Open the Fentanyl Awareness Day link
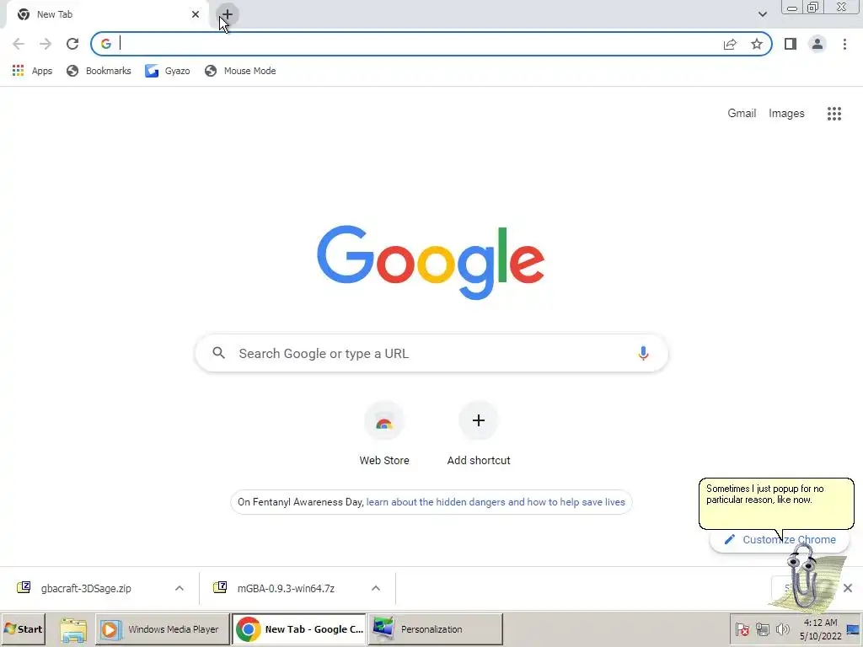The height and width of the screenshot is (647, 863). [496, 502]
